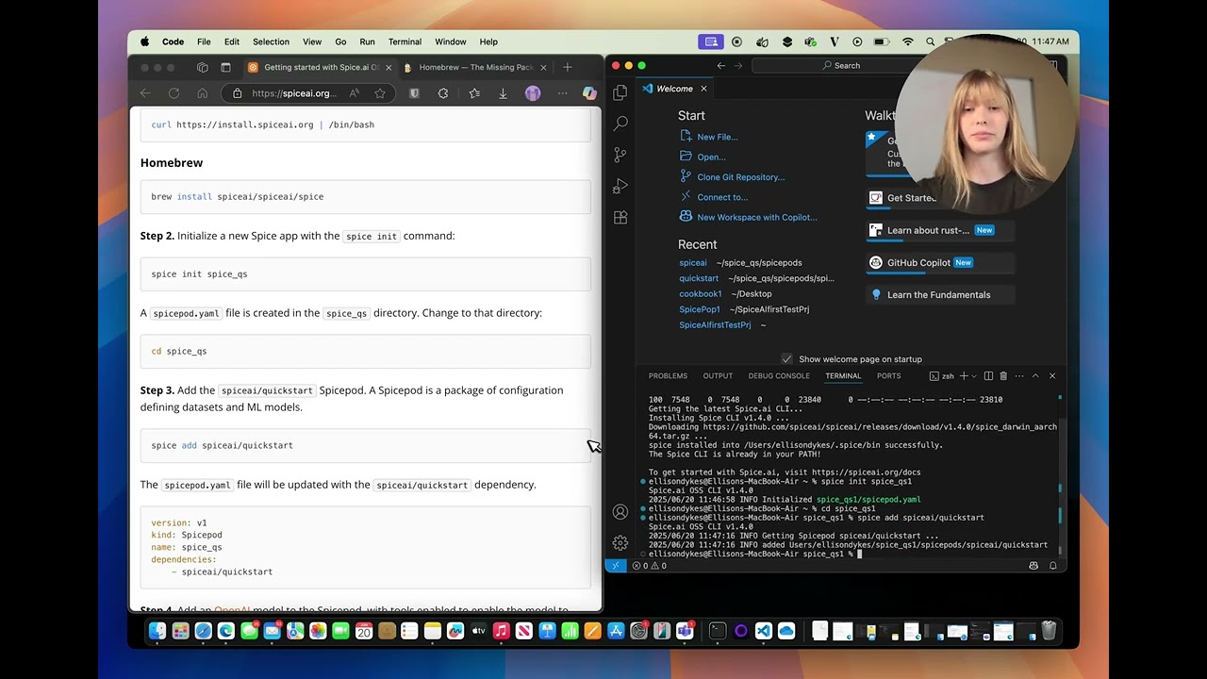1207x679 pixels.
Task: Open the Run menu in the menu bar
Action: (367, 41)
